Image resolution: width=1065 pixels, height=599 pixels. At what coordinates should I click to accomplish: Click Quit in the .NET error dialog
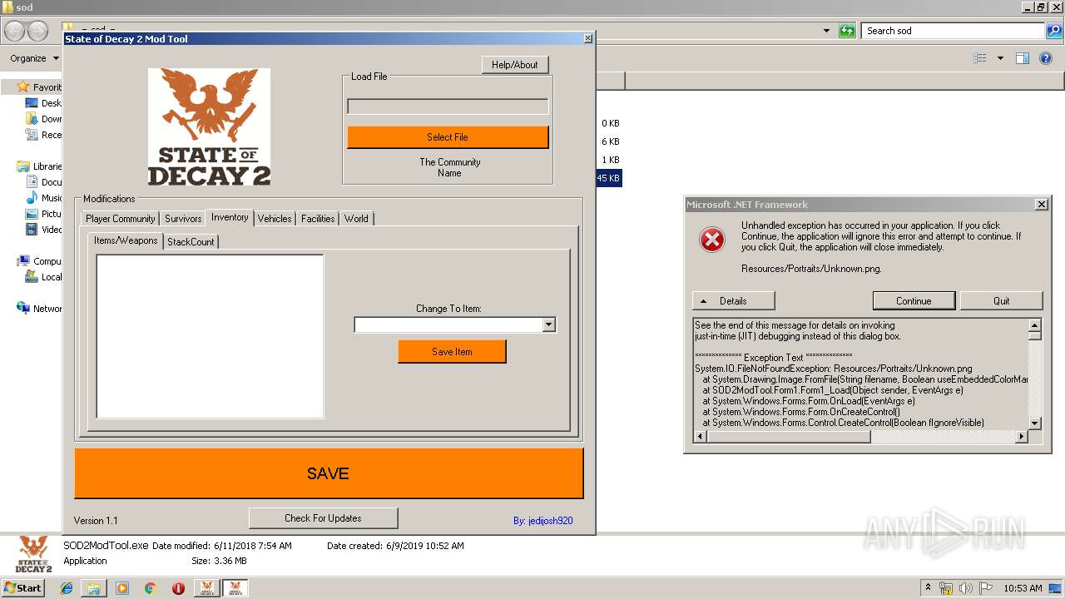[x=1001, y=301]
